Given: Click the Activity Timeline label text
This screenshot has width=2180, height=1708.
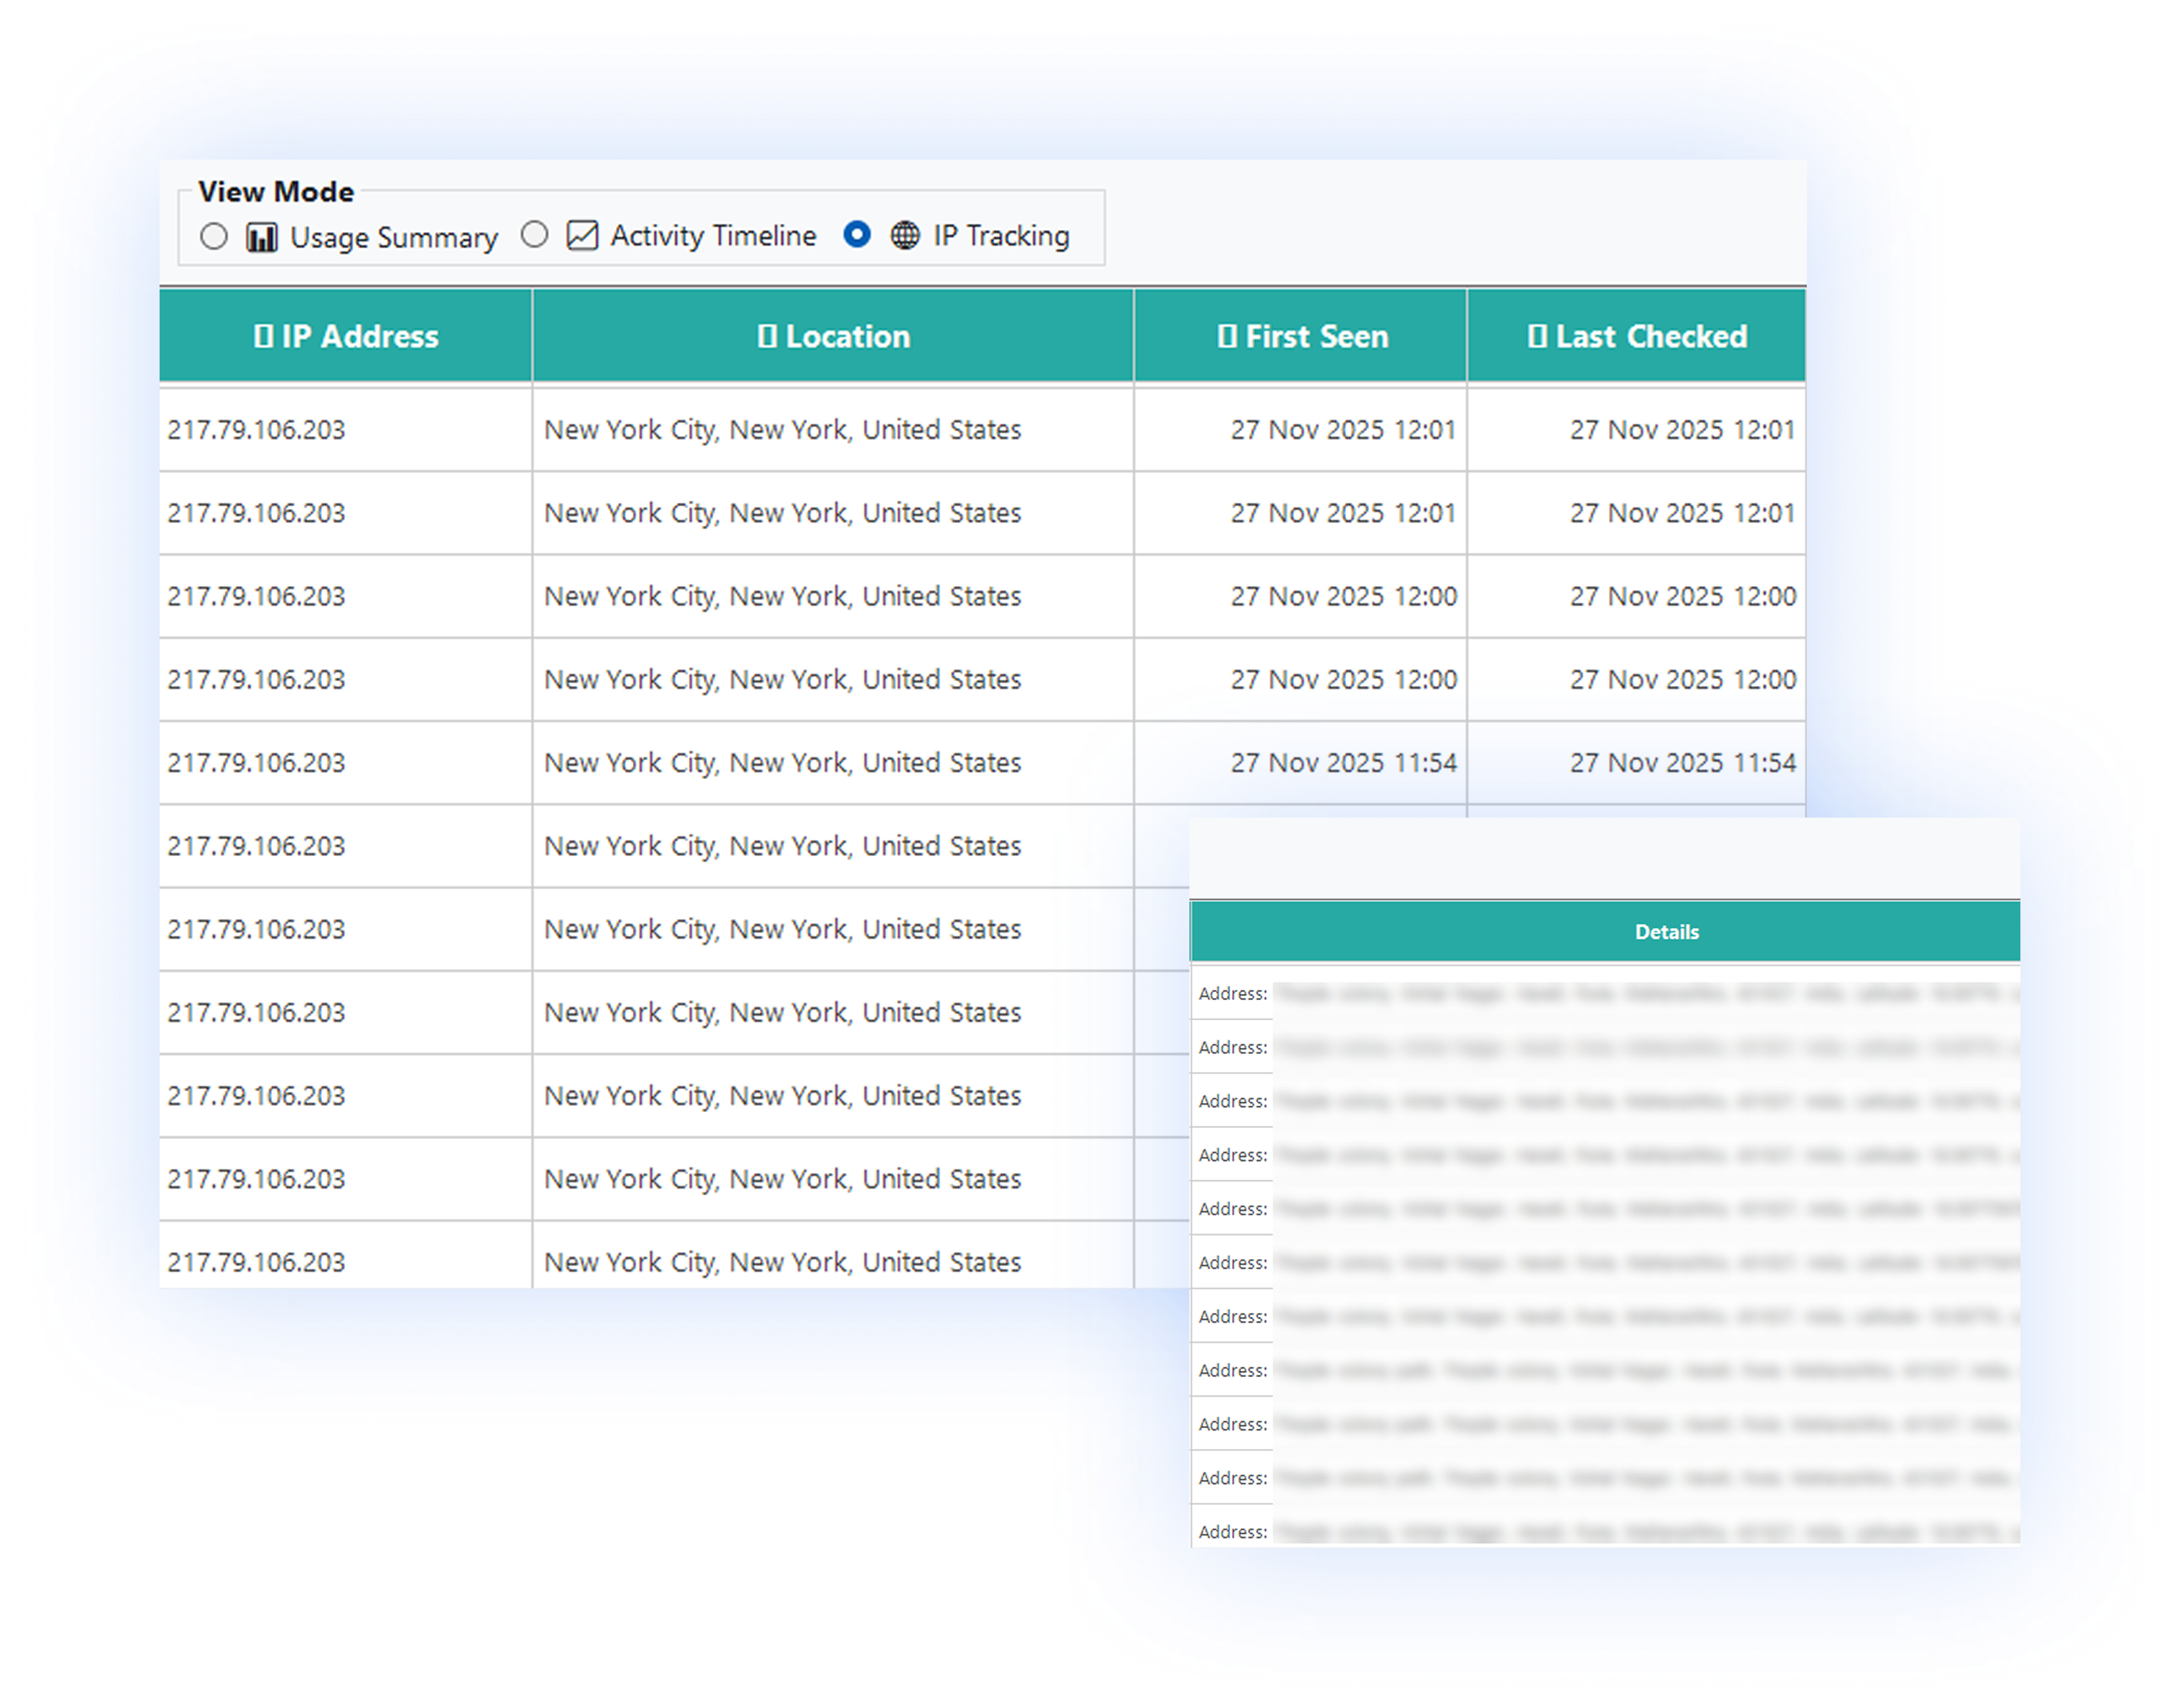Looking at the screenshot, I should [x=713, y=236].
